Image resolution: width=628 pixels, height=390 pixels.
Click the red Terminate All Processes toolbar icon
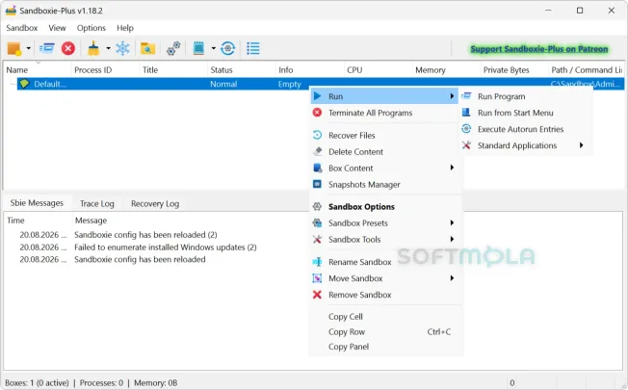pyautogui.click(x=68, y=48)
